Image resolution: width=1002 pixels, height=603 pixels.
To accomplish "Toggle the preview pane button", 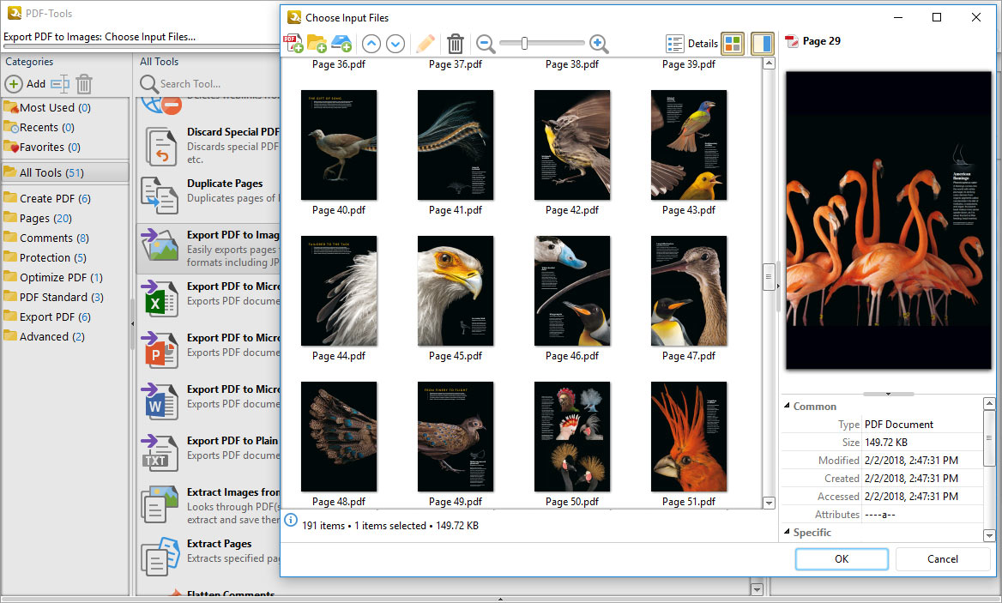I will [x=763, y=44].
